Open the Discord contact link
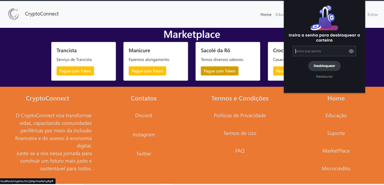 click(x=144, y=116)
